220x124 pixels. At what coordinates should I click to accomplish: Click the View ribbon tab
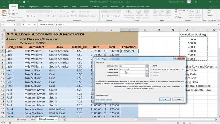click(74, 7)
